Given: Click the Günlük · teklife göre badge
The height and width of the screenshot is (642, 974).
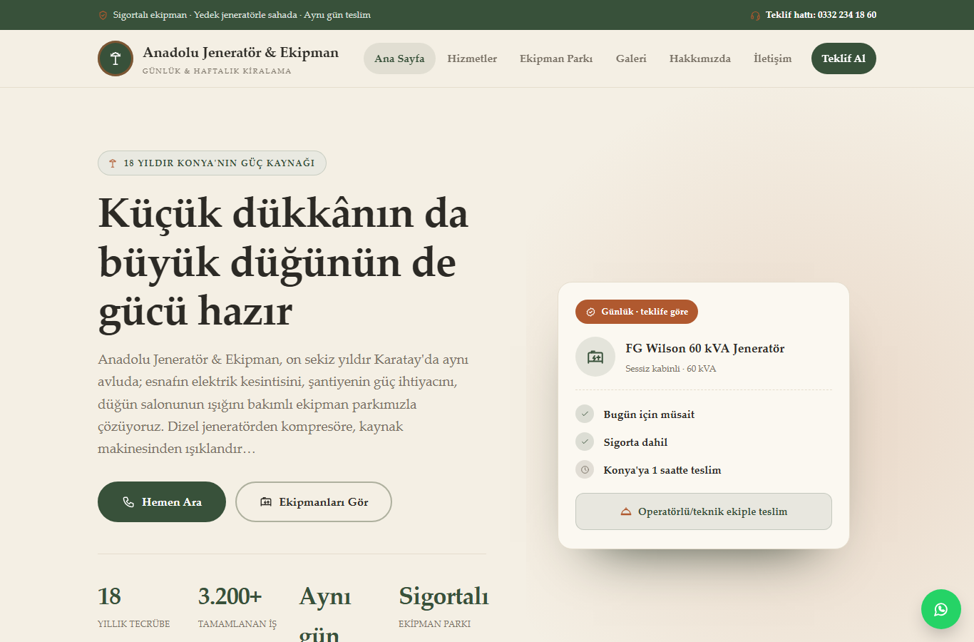Looking at the screenshot, I should coord(637,312).
